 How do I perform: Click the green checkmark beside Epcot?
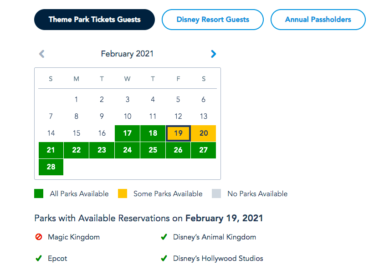pyautogui.click(x=39, y=259)
